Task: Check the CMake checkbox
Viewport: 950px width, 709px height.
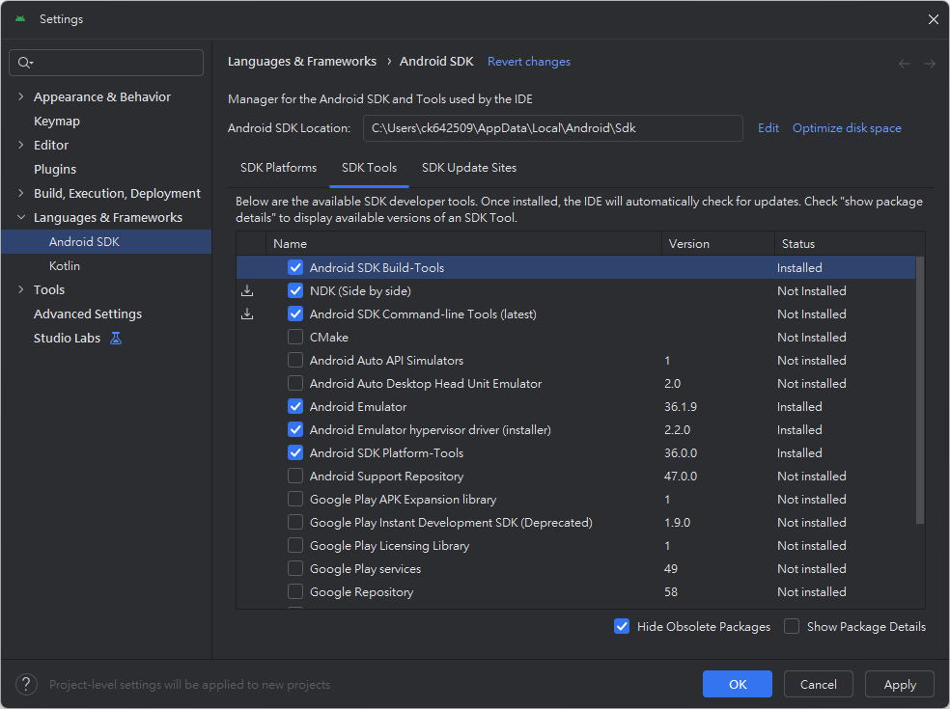Action: (295, 338)
